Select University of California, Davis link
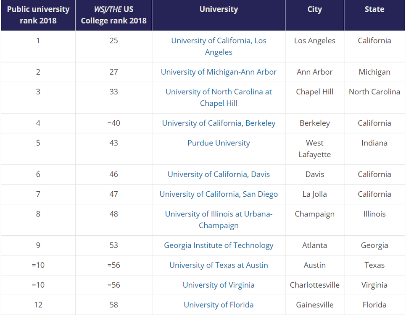The height and width of the screenshot is (315, 406). 219,174
